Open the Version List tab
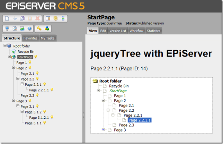223x144 pixels. [118, 31]
